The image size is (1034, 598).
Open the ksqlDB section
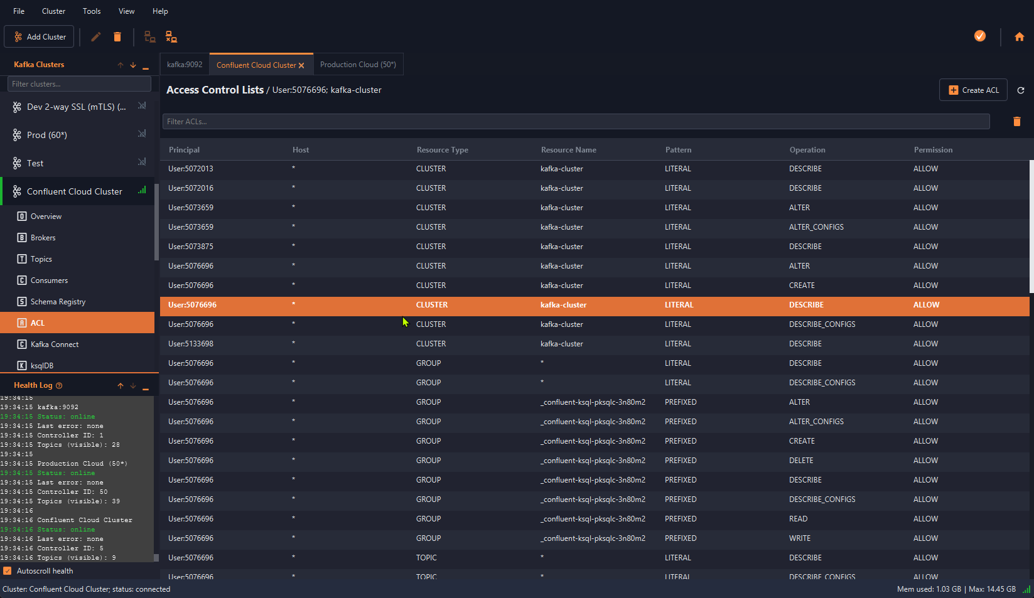(x=77, y=365)
